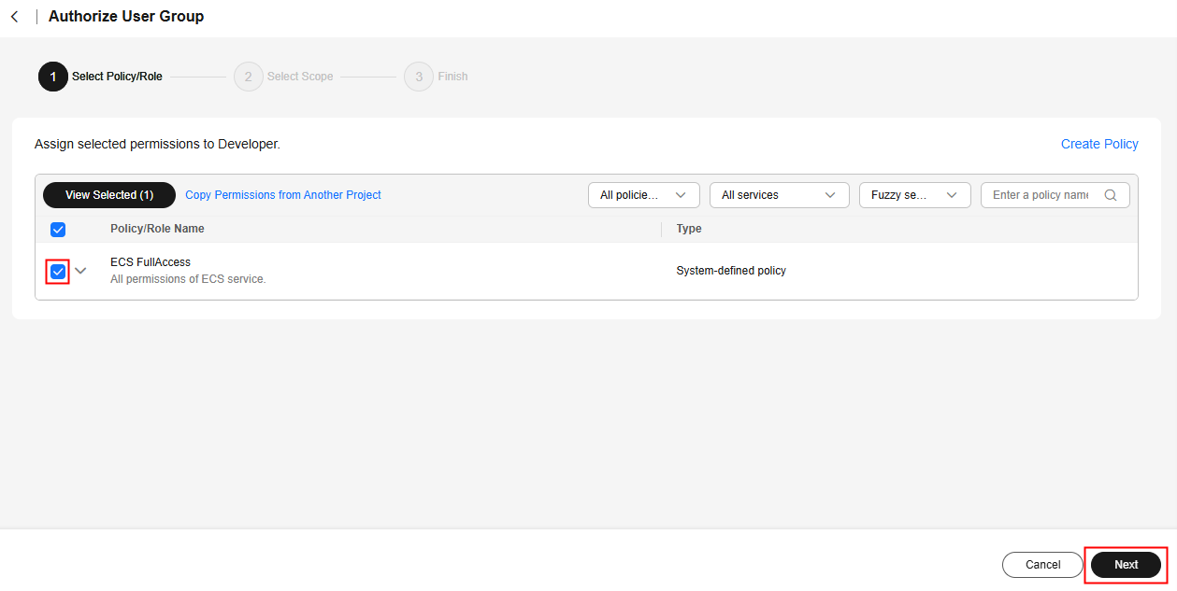The height and width of the screenshot is (591, 1177).
Task: Click Copy Permissions from Another Project
Action: pos(283,195)
